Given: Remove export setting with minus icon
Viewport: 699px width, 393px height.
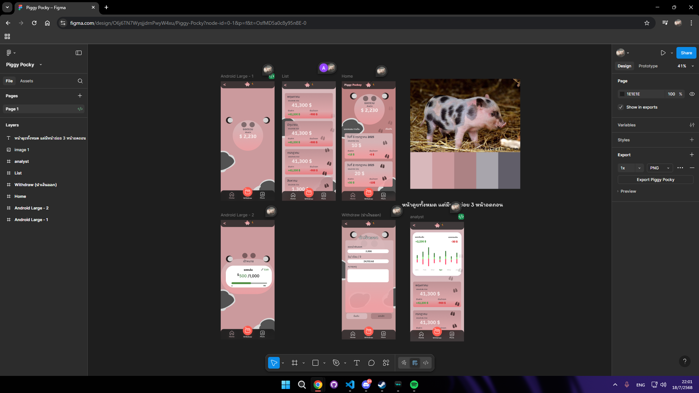Looking at the screenshot, I should pyautogui.click(x=692, y=168).
